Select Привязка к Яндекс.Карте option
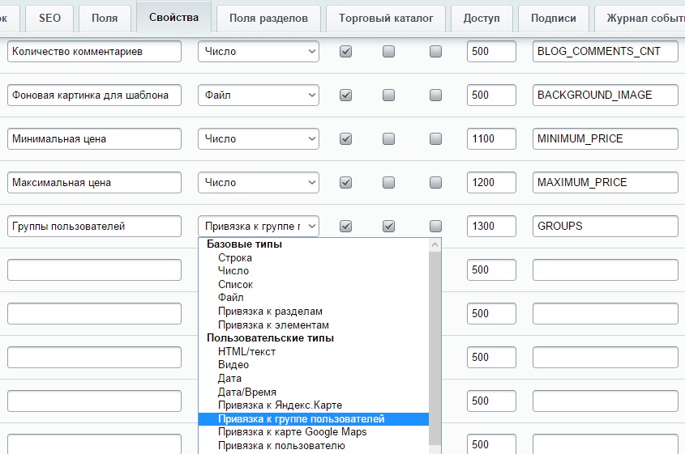685x454 pixels. coord(280,405)
